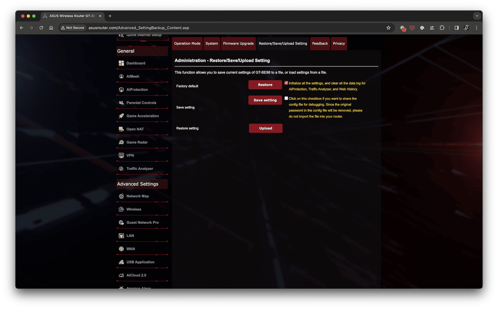Open Quick Internet Setup link
The image size is (498, 309).
click(x=143, y=35)
